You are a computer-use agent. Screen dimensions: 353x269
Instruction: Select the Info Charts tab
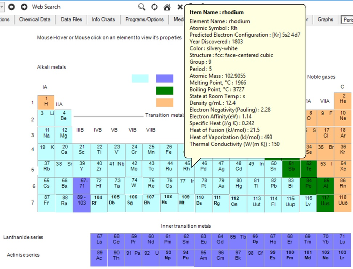pos(103,20)
